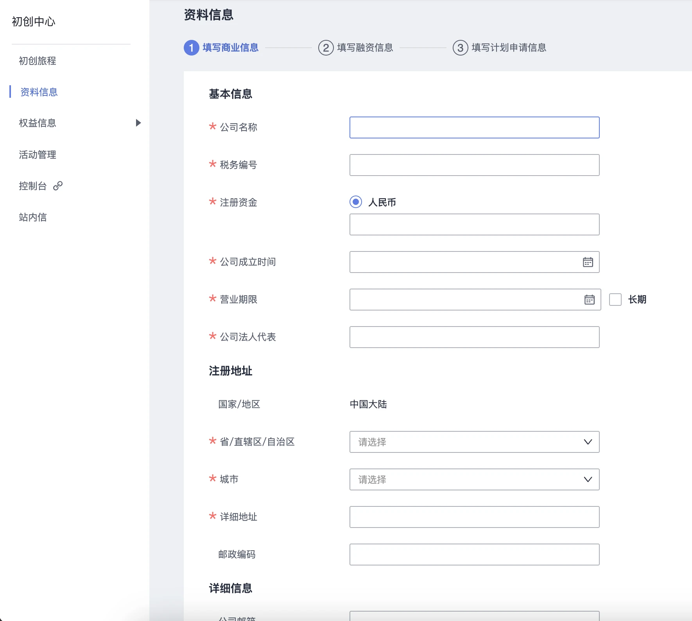Check the 长期 checkbox
Screen dimensions: 692x621
[615, 300]
